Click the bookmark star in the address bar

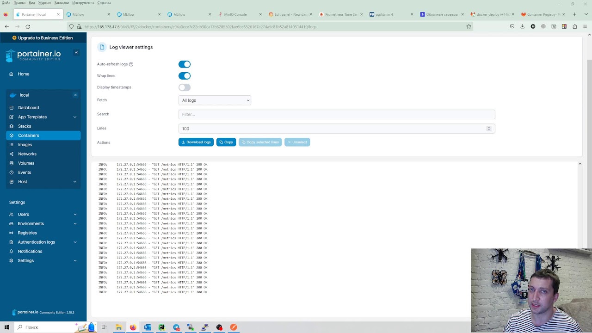pyautogui.click(x=469, y=27)
